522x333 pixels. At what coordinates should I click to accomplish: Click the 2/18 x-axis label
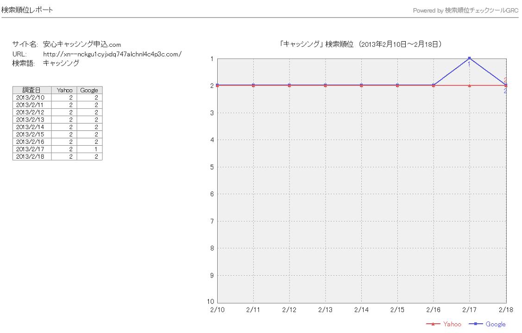point(506,310)
